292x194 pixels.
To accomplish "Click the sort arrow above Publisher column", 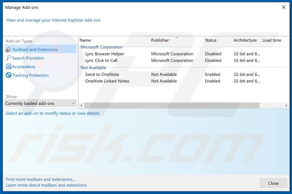I will (x=177, y=38).
